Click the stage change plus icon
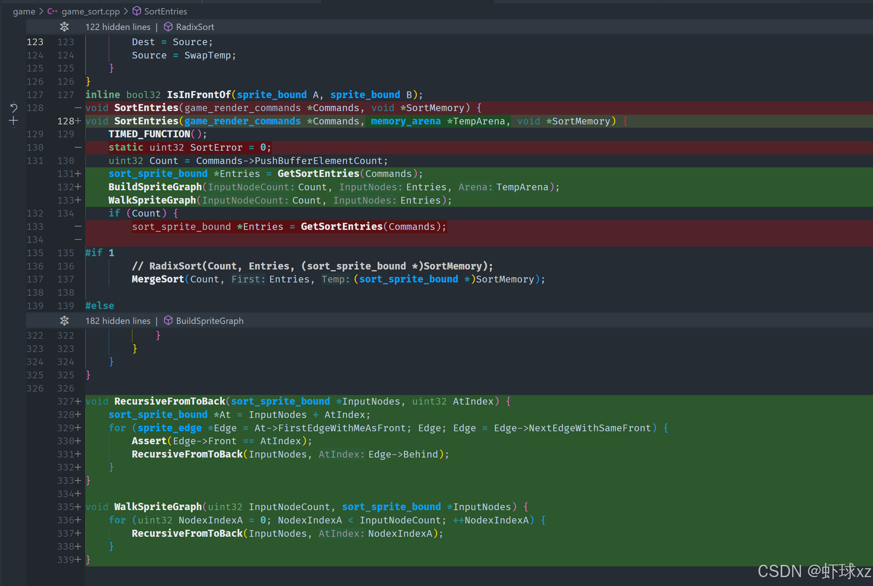The width and height of the screenshot is (873, 586). click(x=13, y=121)
